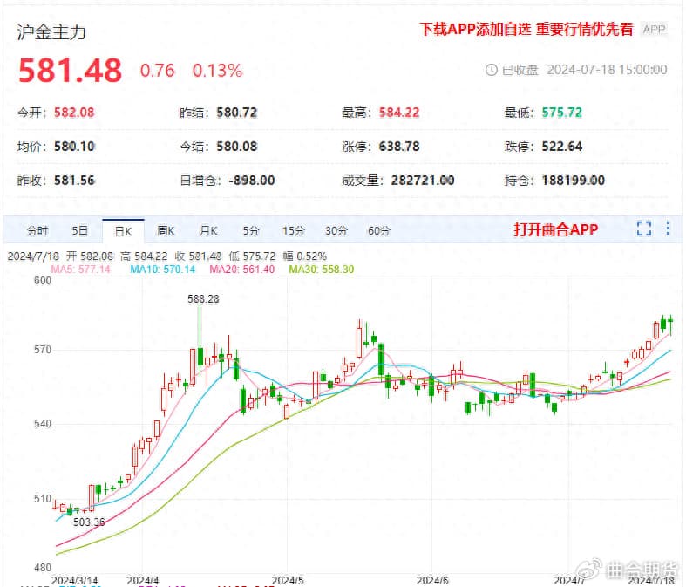
Task: Click the 600 price axis label
Action: [x=43, y=281]
